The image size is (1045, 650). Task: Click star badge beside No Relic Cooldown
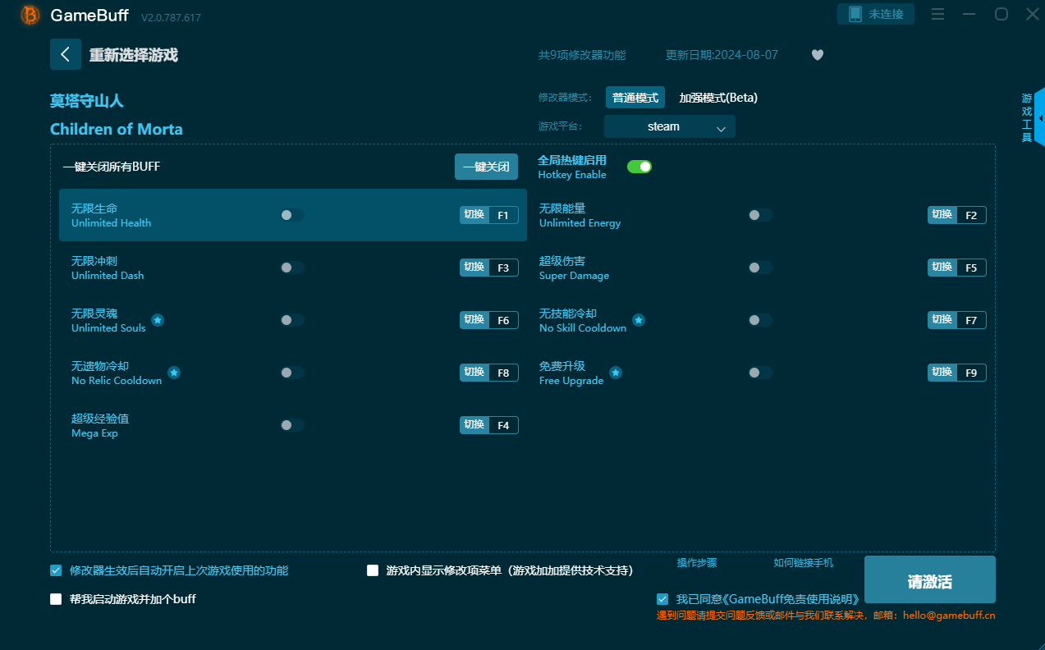(x=174, y=373)
